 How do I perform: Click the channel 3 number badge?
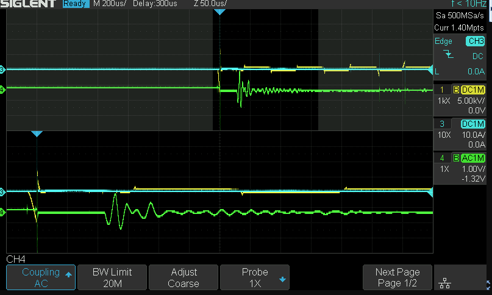[442, 124]
